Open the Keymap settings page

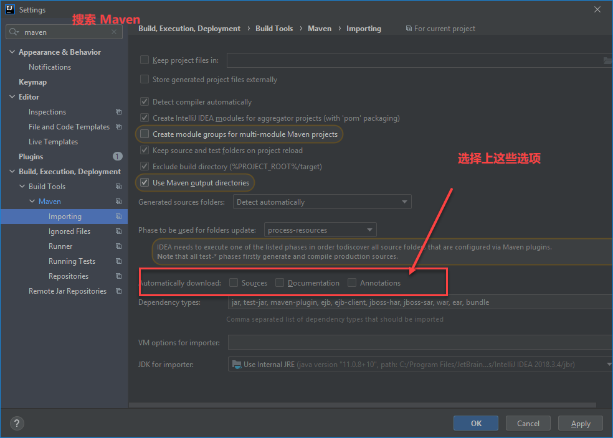33,82
